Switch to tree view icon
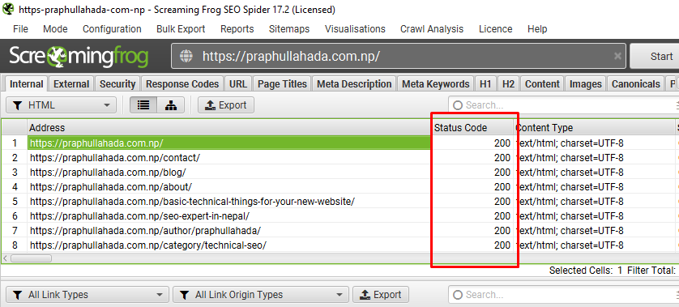679x307 pixels. click(x=171, y=105)
